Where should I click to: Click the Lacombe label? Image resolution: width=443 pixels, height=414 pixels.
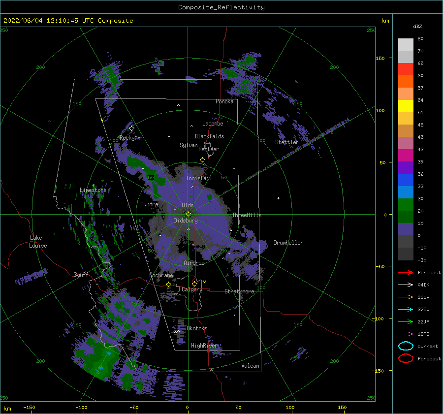(x=213, y=124)
